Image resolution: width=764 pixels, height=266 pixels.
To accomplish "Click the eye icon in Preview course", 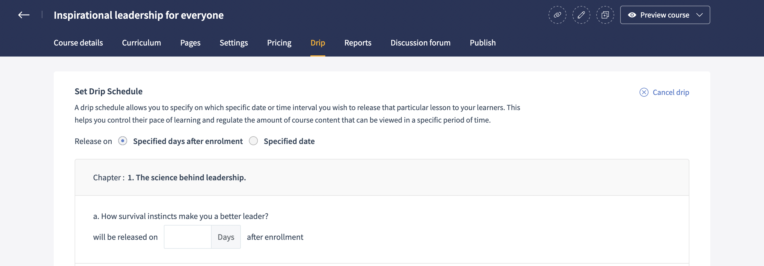I will [x=632, y=15].
